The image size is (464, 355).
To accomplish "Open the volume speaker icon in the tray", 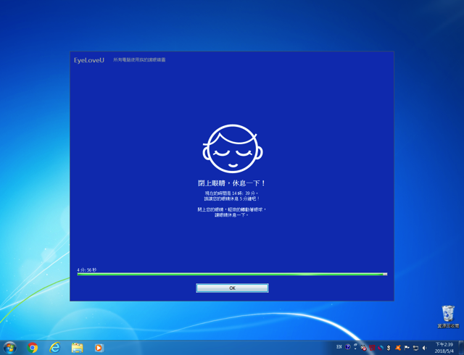I will [x=425, y=348].
